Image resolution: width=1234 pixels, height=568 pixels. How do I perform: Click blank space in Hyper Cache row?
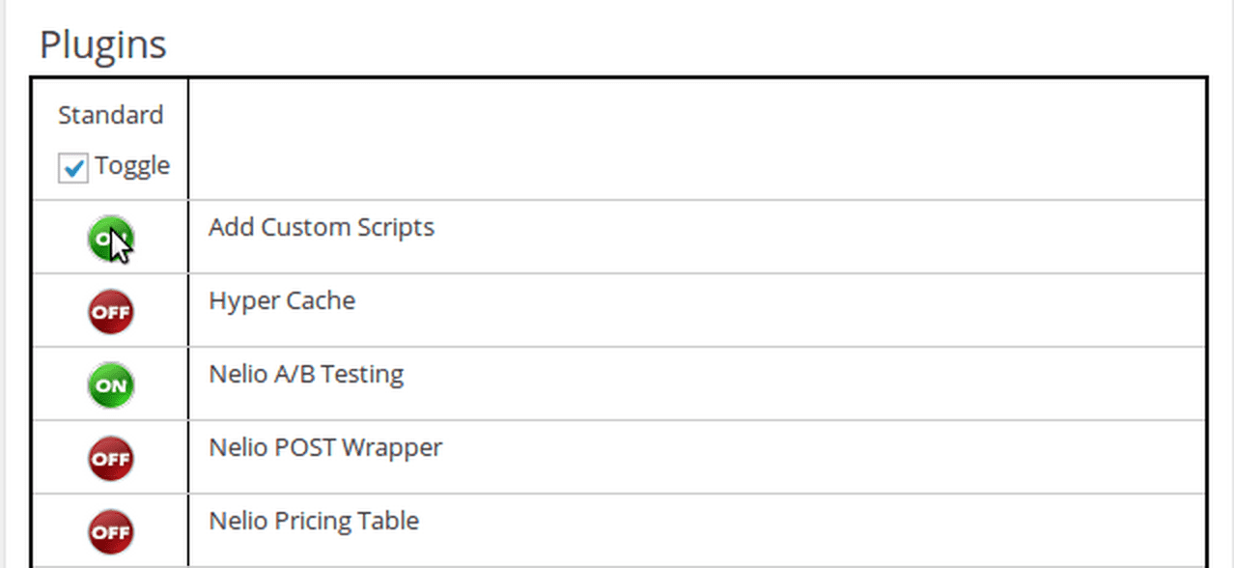[x=782, y=311]
